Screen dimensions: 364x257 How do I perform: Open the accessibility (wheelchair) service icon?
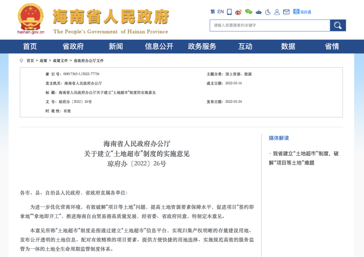[268, 12]
